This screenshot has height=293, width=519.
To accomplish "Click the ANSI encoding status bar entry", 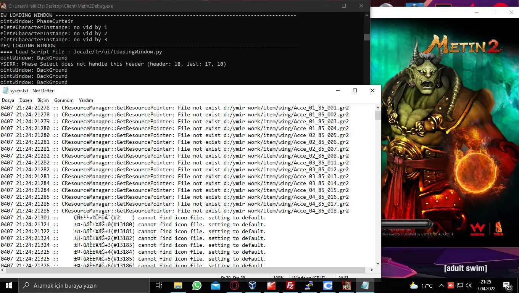I will coord(343,277).
